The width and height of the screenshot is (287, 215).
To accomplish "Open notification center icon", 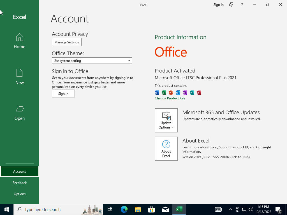I will pos(278,210).
